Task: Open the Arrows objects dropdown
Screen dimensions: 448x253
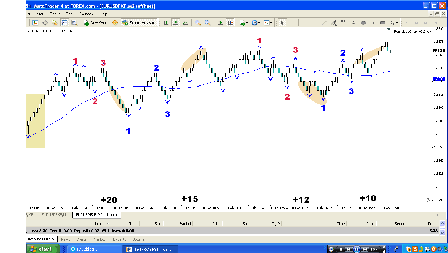Action: click(x=394, y=23)
